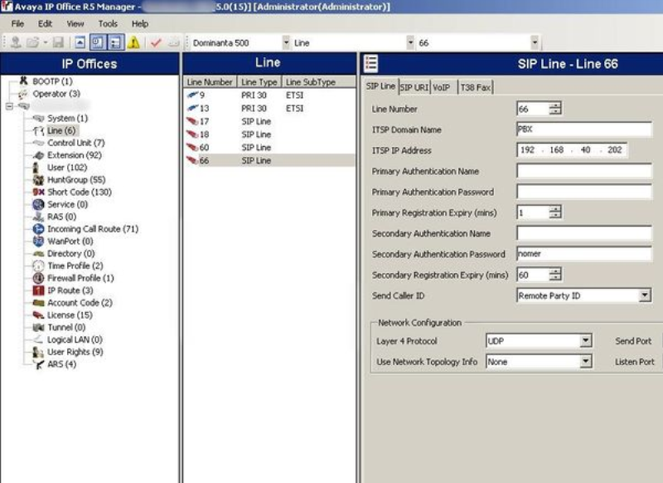Toggle the show details pane toolbar icon
This screenshot has height=483, width=663.
tap(115, 42)
